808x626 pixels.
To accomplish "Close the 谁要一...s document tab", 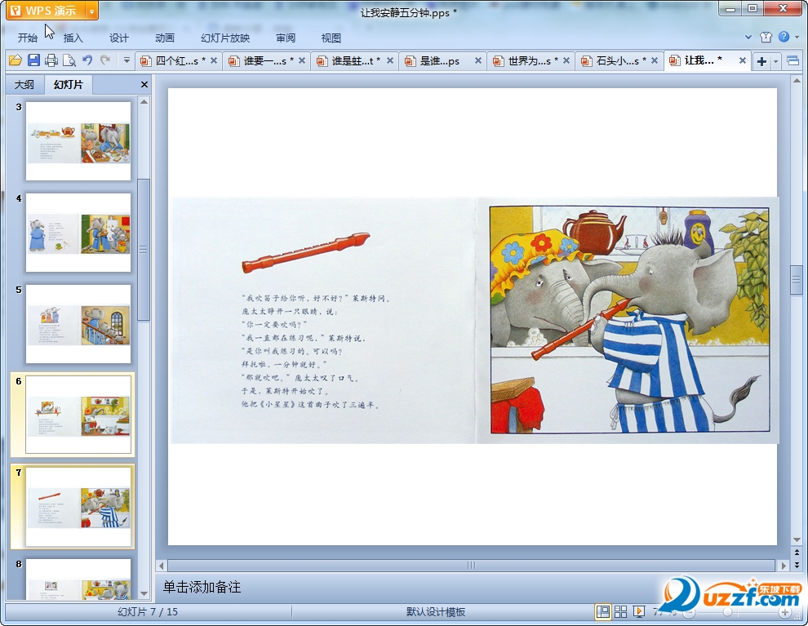I will [x=302, y=60].
